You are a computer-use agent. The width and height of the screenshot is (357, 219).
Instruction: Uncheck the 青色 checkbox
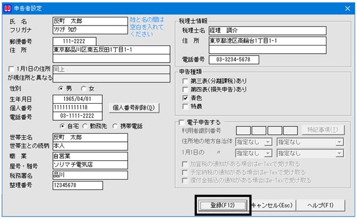pos(185,98)
